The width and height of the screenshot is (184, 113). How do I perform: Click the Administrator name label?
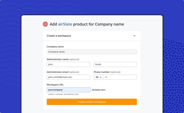coord(57,59)
